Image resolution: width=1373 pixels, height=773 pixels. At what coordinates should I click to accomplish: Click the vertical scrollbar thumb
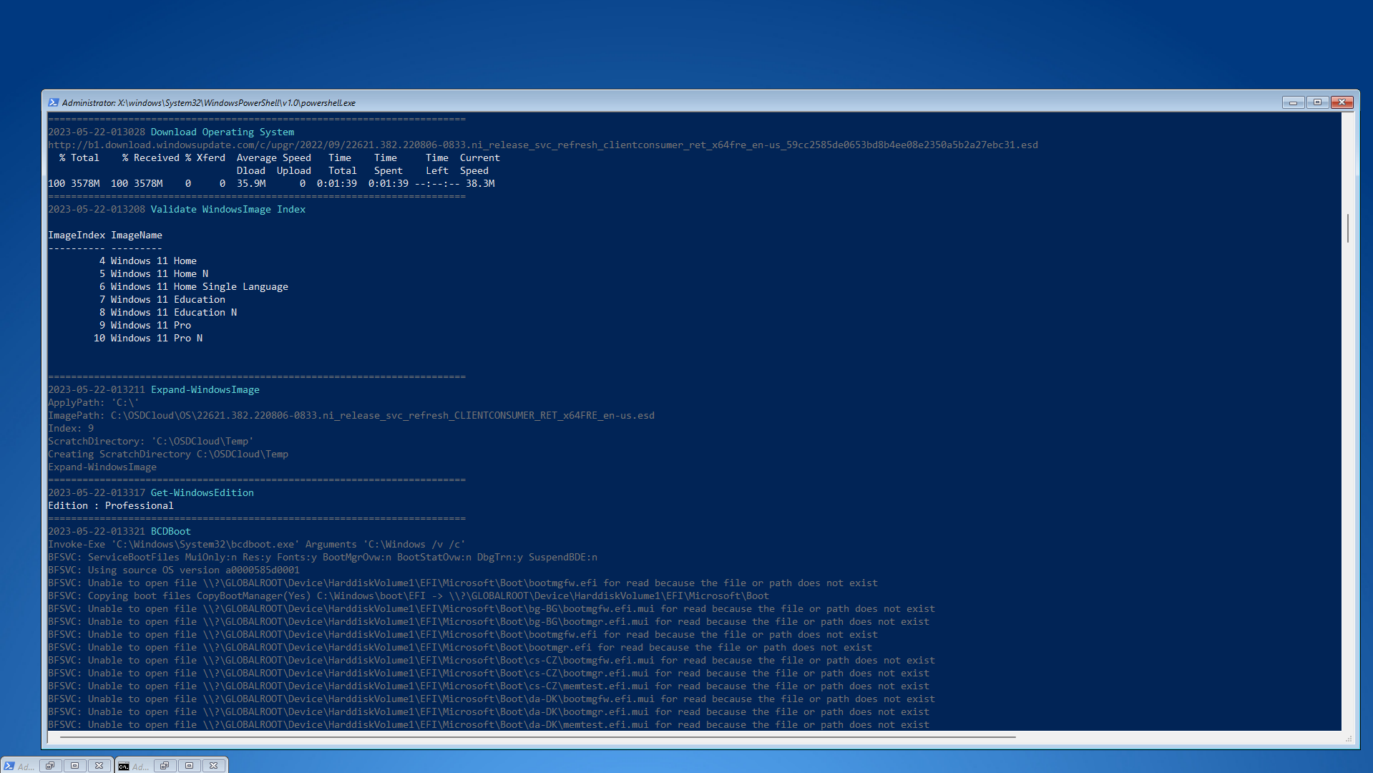(x=1348, y=228)
